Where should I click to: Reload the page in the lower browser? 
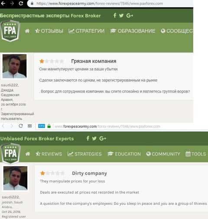(x=21, y=126)
